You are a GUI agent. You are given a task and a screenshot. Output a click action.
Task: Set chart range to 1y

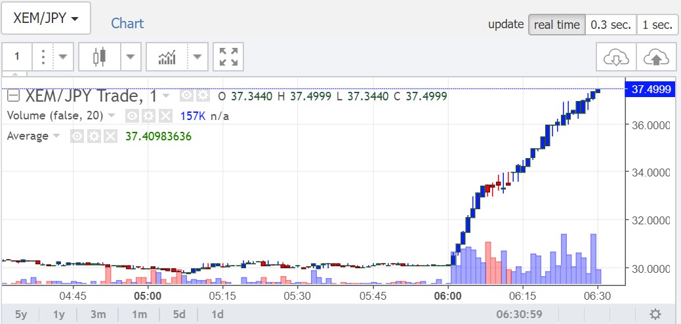[58, 314]
